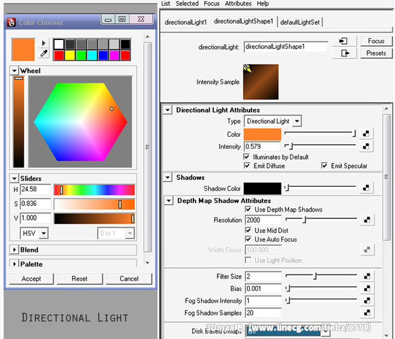Select the blue palette swatch
Image resolution: width=395 pixels, height=339 pixels.
(103, 55)
